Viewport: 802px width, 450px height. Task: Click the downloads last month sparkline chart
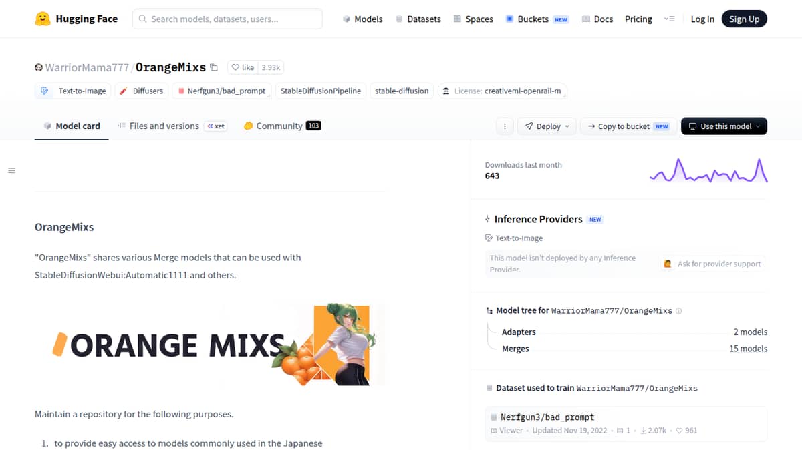pyautogui.click(x=708, y=170)
